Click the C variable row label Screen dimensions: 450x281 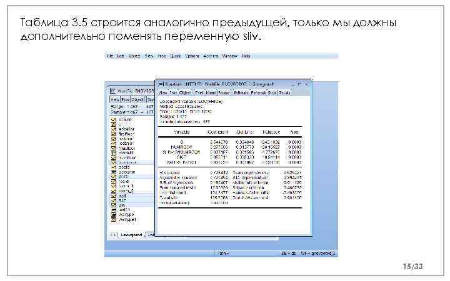click(182, 142)
